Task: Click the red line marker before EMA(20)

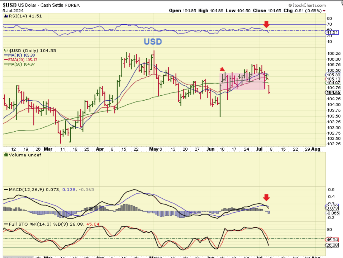Action: point(5,60)
